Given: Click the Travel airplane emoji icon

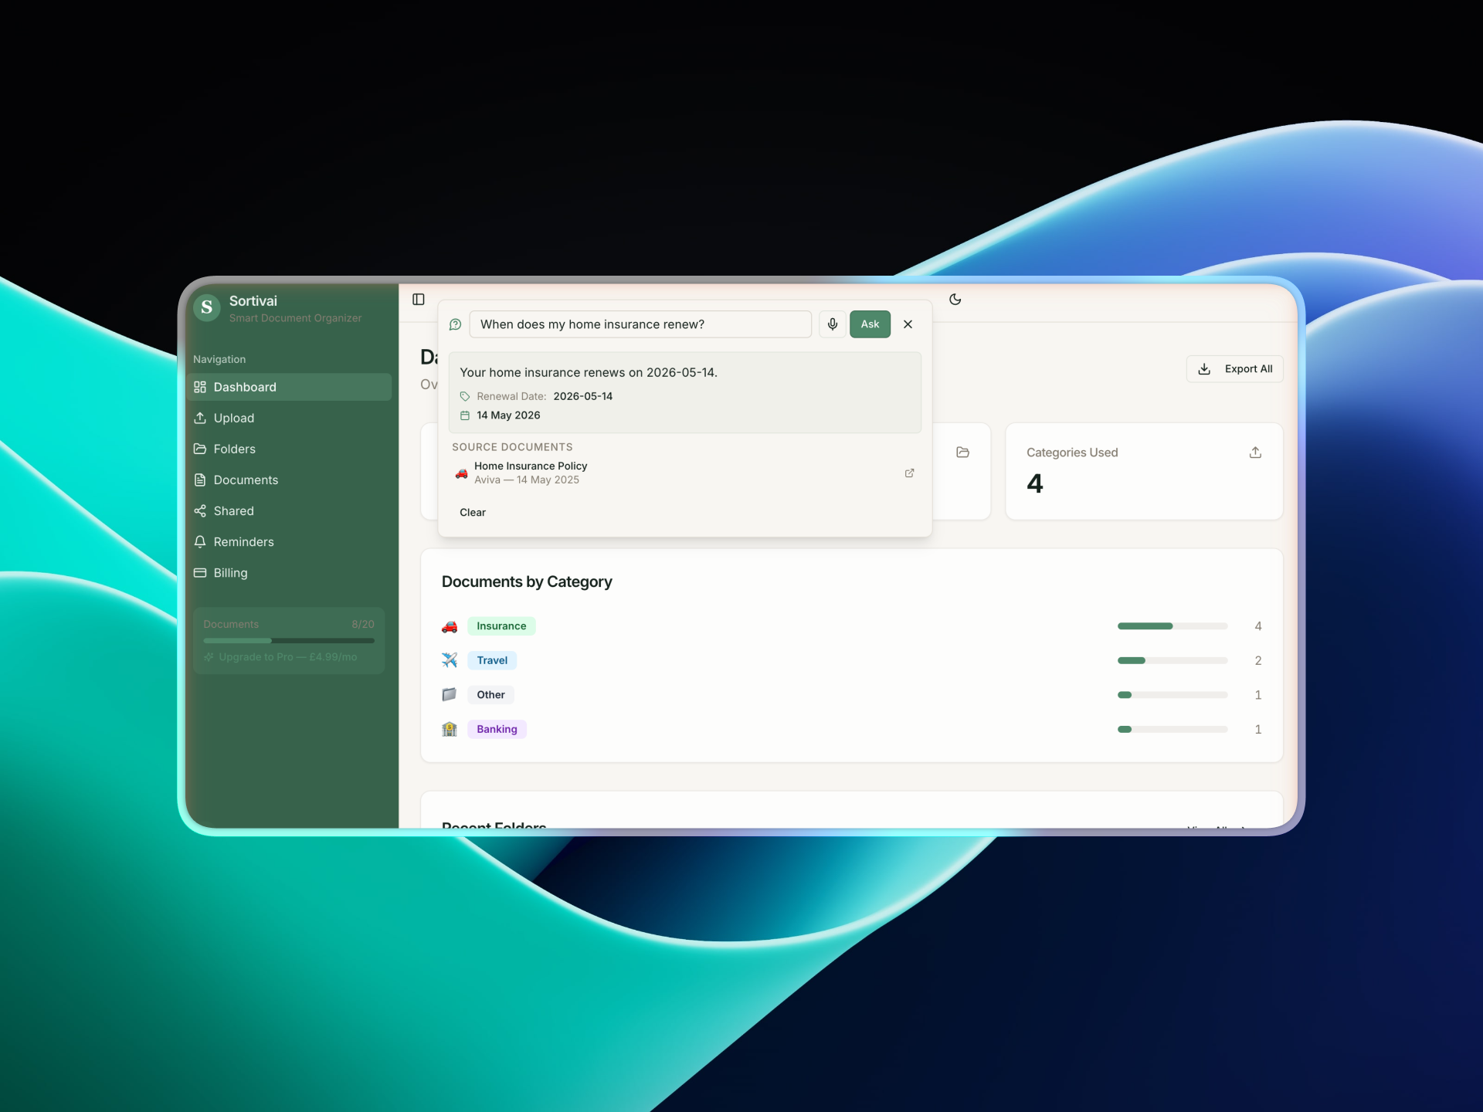Looking at the screenshot, I should click(450, 660).
